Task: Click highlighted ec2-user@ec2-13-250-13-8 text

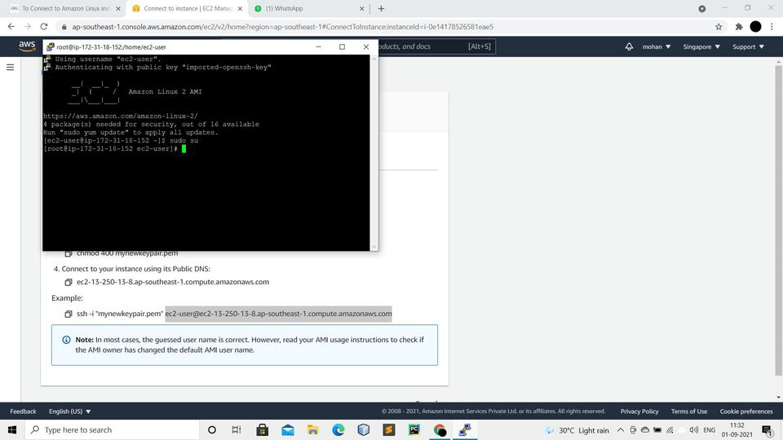Action: 278,314
